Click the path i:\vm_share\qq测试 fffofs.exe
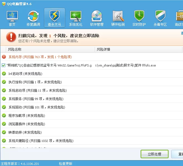This screenshot has height=166, width=183. coord(125,65)
